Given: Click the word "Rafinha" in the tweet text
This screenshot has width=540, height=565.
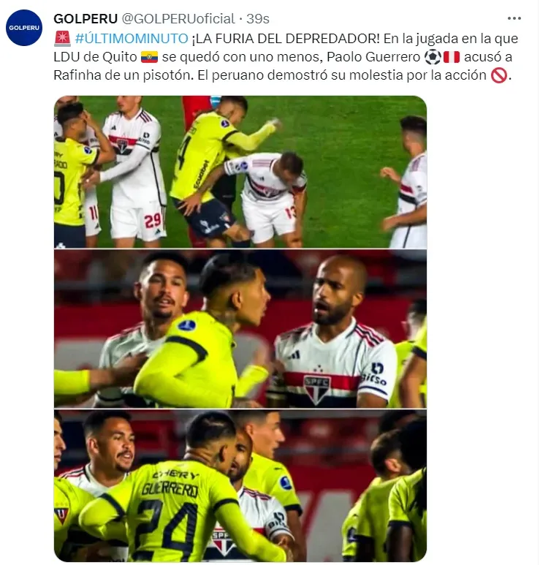Looking at the screenshot, I should pos(77,75).
